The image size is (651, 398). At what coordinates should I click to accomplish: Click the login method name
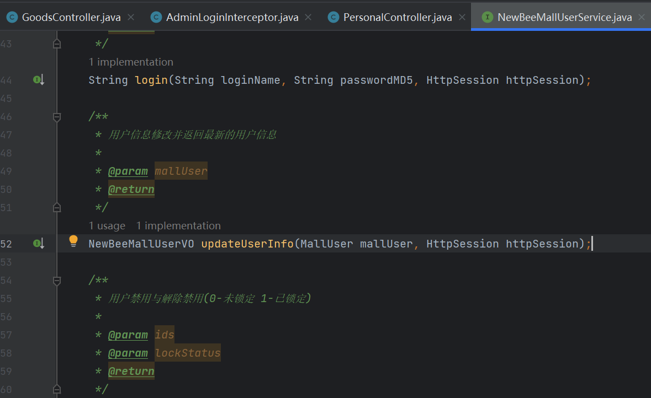click(x=151, y=80)
